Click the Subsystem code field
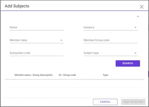 pos(37,53)
